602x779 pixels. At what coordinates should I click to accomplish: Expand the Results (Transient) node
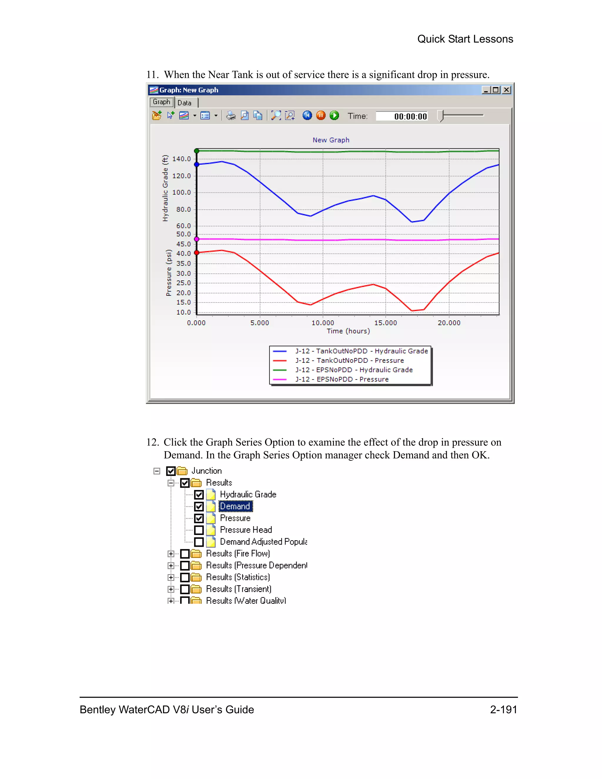click(x=171, y=589)
